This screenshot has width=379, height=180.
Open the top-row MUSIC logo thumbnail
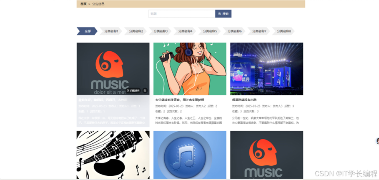click(113, 69)
